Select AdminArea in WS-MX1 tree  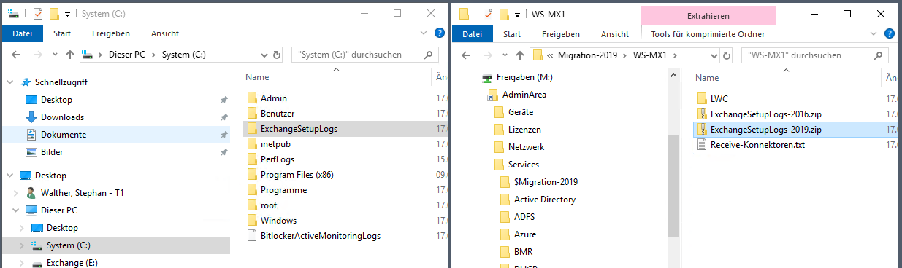pyautogui.click(x=524, y=95)
